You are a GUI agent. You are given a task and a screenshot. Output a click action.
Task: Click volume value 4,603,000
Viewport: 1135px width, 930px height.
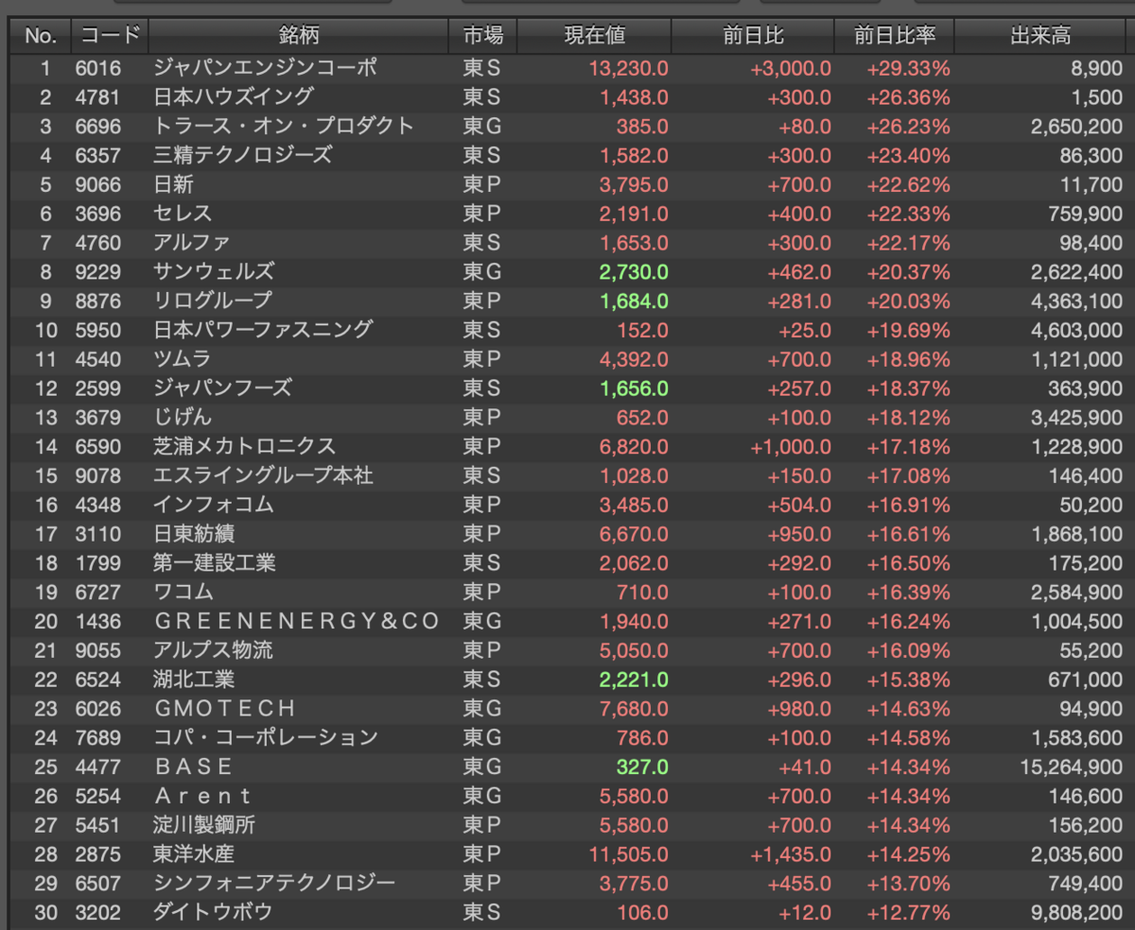coord(1076,331)
